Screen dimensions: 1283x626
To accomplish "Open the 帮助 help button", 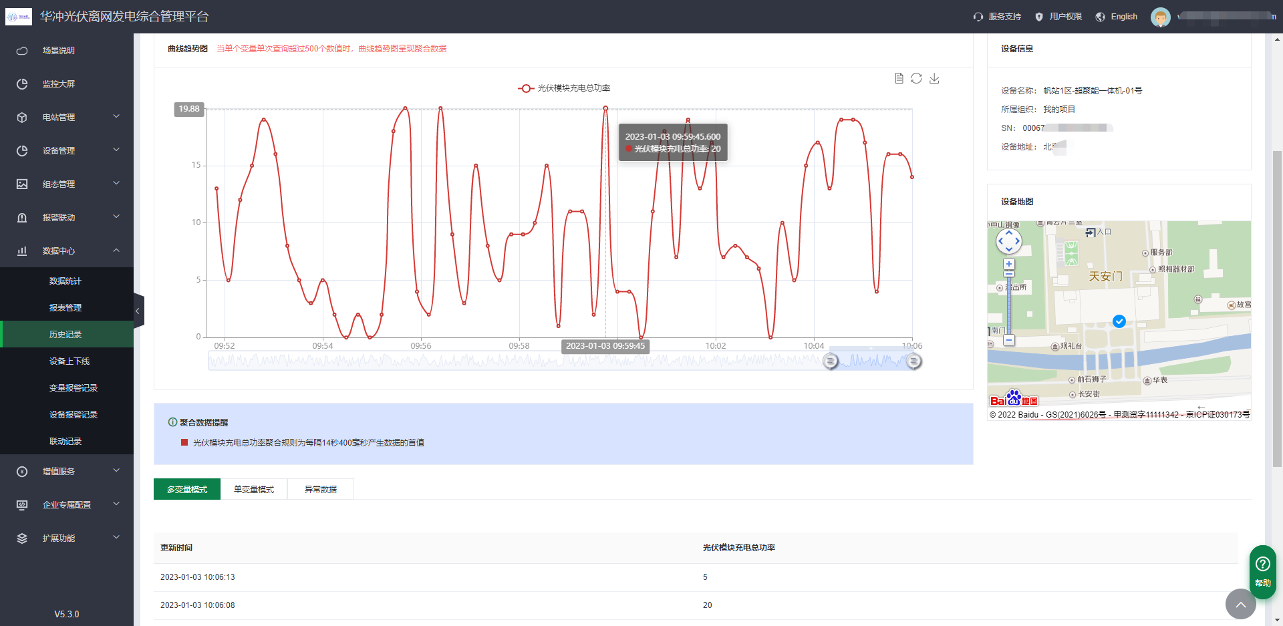I will tap(1262, 571).
